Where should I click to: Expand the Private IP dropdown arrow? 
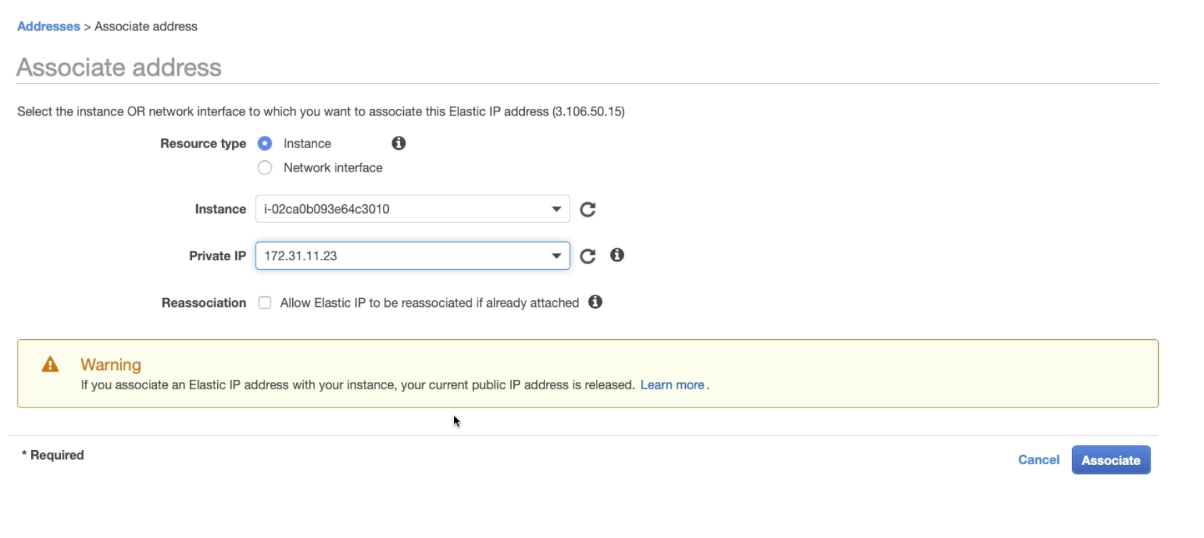(556, 256)
